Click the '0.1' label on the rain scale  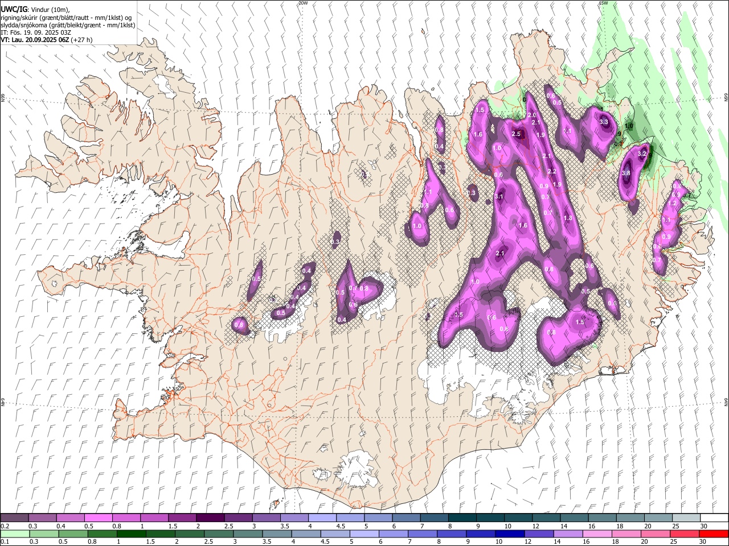coord(5,542)
